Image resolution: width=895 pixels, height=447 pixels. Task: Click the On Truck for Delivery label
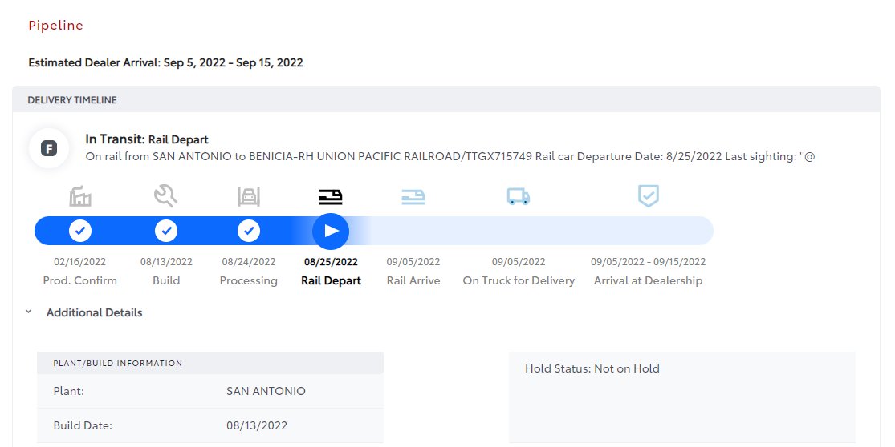519,280
